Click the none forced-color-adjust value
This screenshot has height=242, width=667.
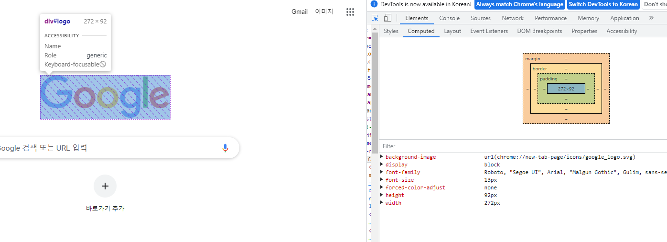click(490, 187)
